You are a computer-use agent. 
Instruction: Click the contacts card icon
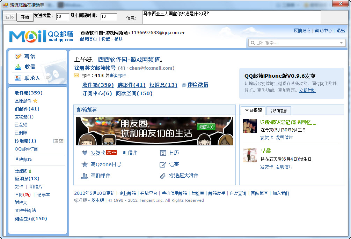pos(18,78)
